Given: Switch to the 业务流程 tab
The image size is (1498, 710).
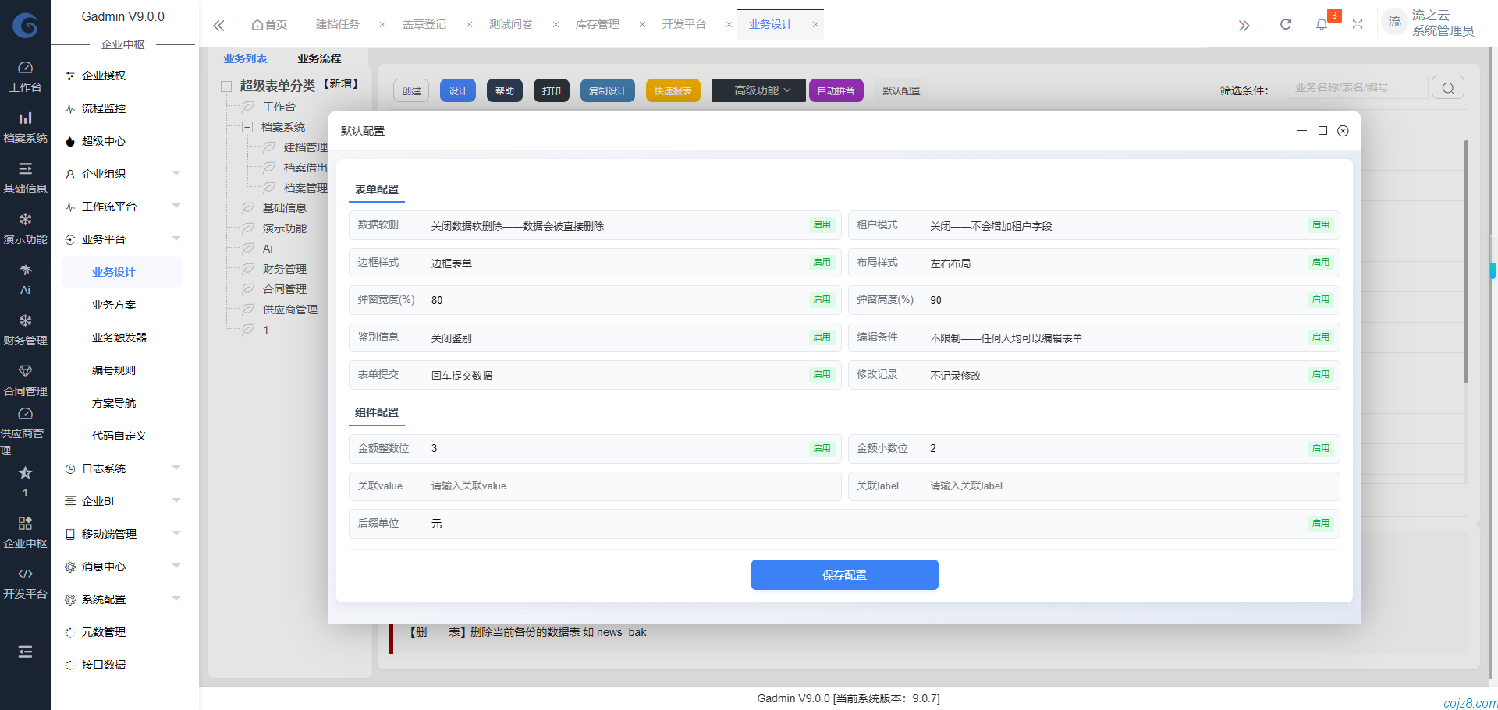Looking at the screenshot, I should click(318, 58).
